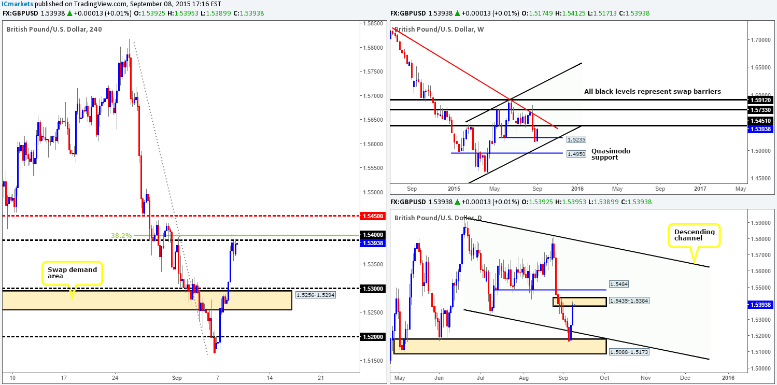Select the Dec date label on daily axis

point(685,378)
